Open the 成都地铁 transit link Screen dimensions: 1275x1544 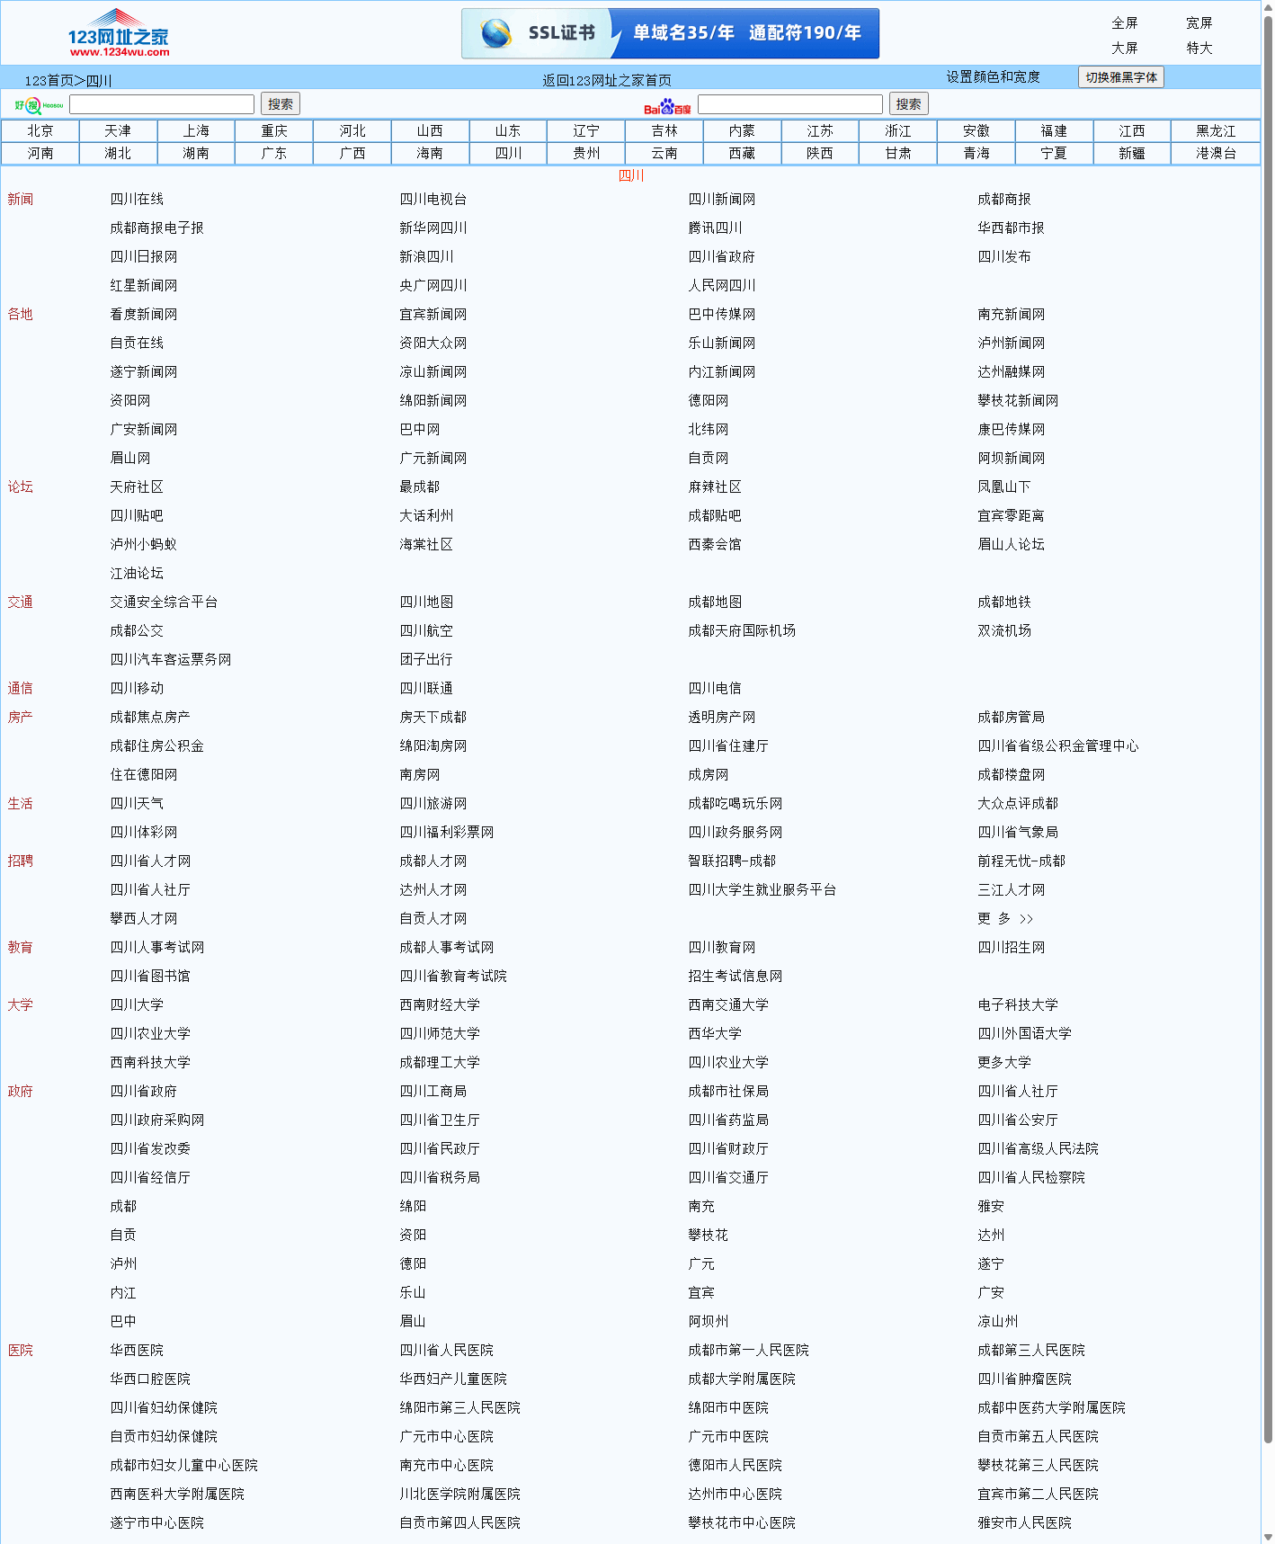[1004, 602]
